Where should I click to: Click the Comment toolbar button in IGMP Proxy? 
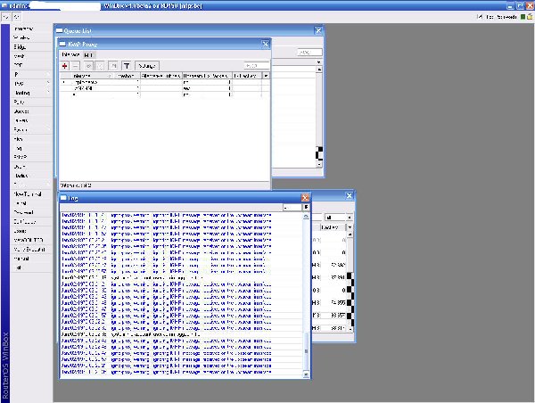point(112,66)
